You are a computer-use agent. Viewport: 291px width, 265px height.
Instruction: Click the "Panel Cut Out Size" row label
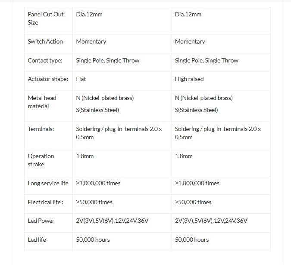click(45, 19)
